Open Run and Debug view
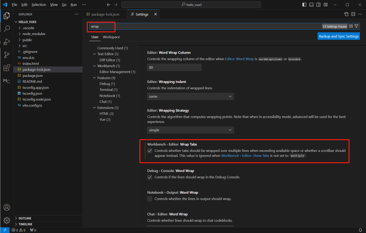Image resolution: width=366 pixels, height=233 pixels. tap(7, 42)
